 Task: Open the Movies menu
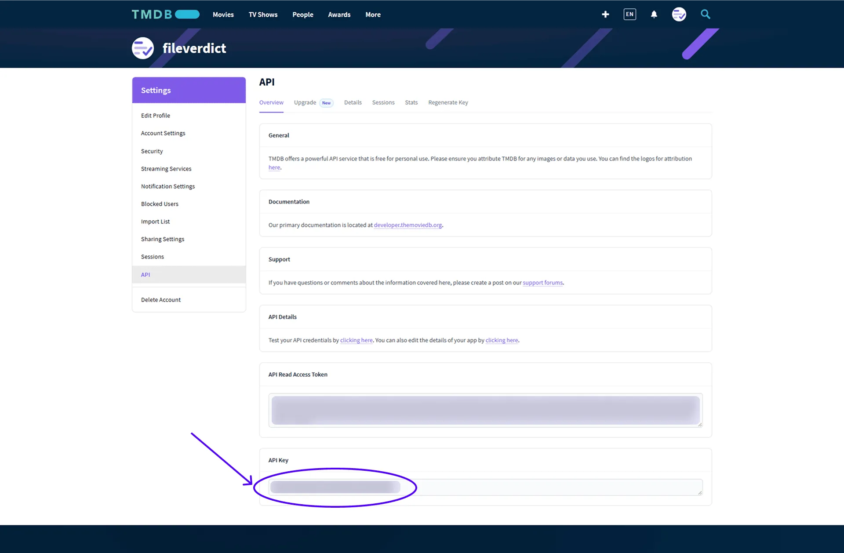223,15
